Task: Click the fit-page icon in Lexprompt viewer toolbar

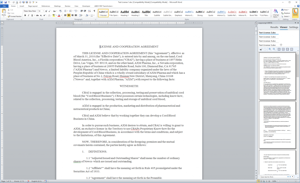Action: tap(279, 49)
